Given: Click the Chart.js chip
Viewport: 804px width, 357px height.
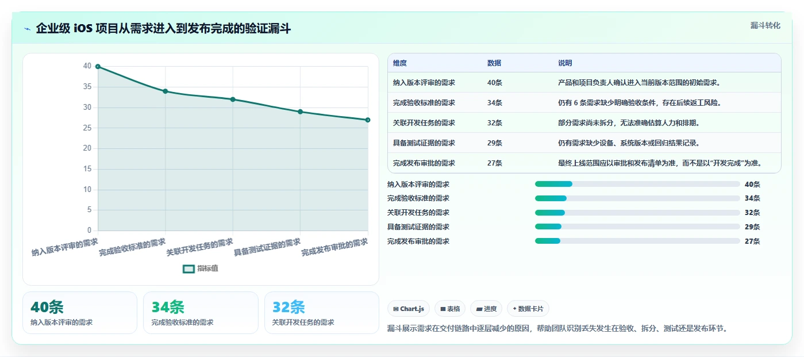Looking at the screenshot, I should coord(409,309).
